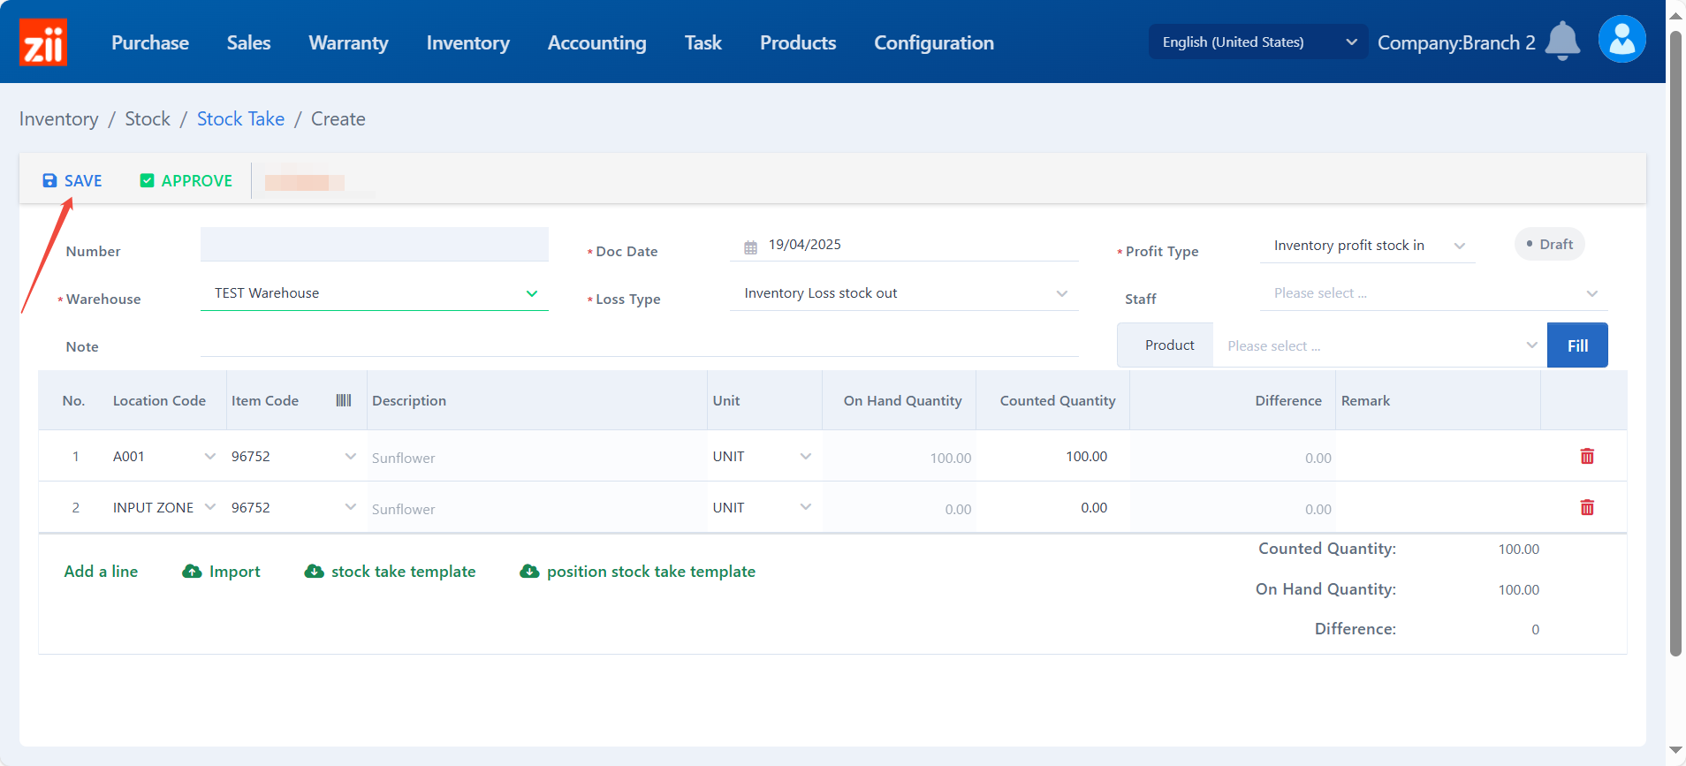Click the Doc Date calendar icon

(750, 247)
